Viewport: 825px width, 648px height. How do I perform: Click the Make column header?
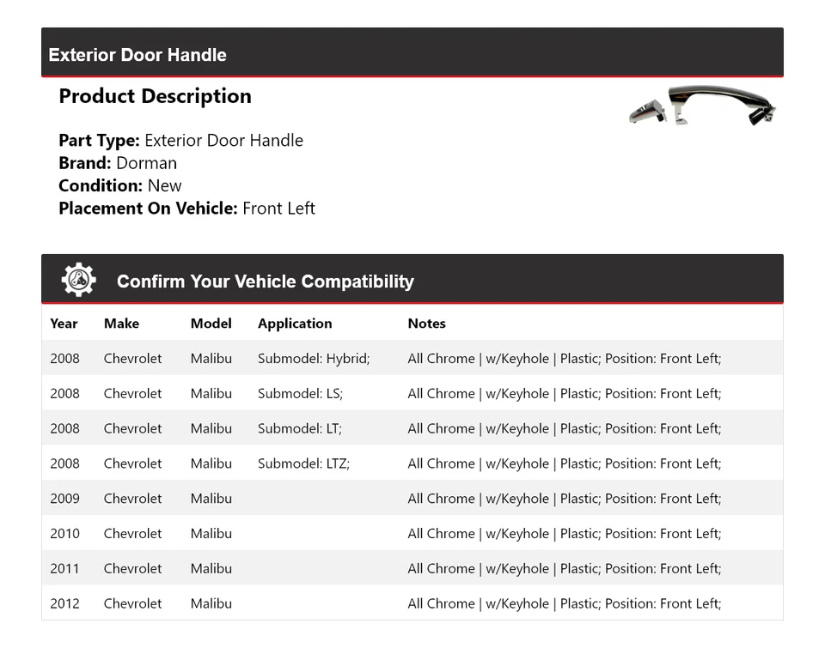(x=121, y=324)
